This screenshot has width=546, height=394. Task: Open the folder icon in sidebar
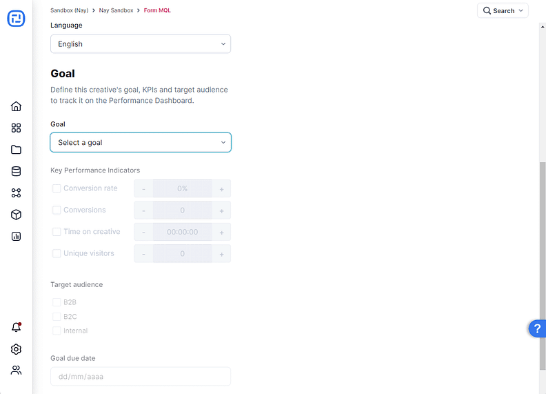16,150
